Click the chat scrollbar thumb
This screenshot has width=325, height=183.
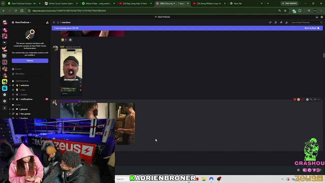pyautogui.click(x=324, y=56)
